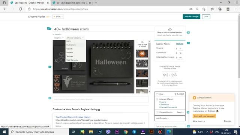
Task: Open File Explorer from the taskbar
Action: 91,132
